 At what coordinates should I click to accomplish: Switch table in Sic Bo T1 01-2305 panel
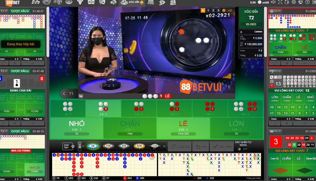pos(275,71)
